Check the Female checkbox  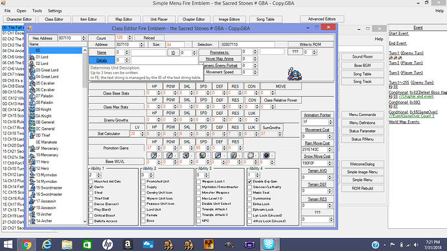[x=143, y=215]
